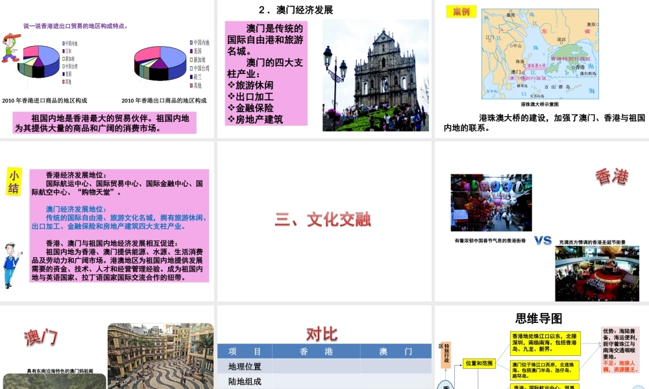Click the 地理位置 table row label
This screenshot has height=389, width=649.
point(245,366)
